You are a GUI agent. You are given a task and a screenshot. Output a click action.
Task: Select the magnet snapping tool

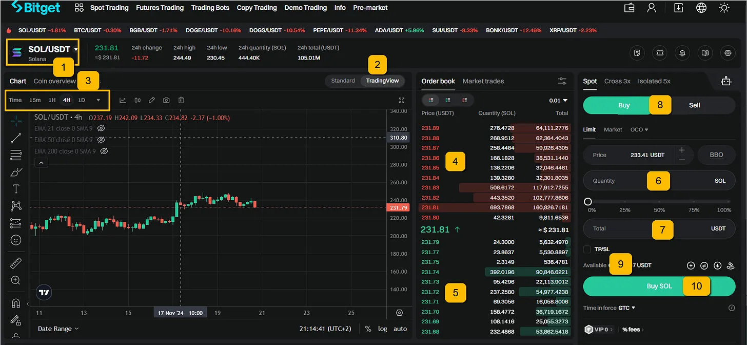tap(15, 303)
